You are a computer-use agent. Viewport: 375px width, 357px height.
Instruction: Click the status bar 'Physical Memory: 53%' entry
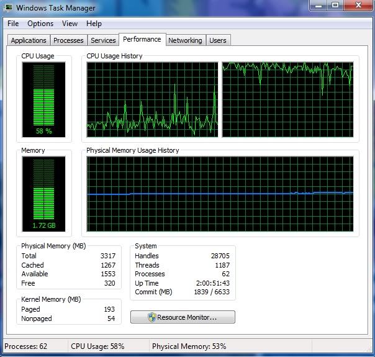click(189, 346)
